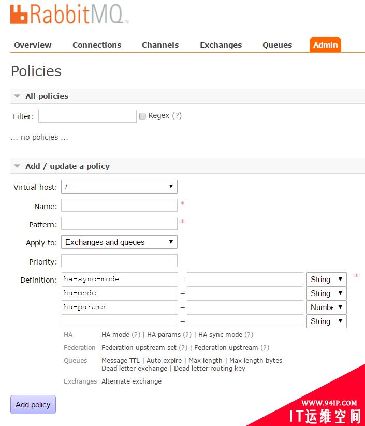Click the RabbitMQ logo
365x426 pixels.
(x=69, y=14)
